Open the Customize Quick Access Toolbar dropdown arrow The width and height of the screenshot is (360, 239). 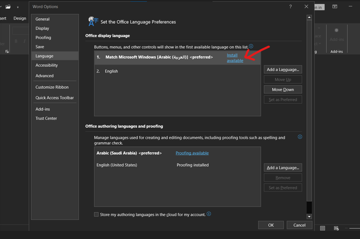point(18,7)
